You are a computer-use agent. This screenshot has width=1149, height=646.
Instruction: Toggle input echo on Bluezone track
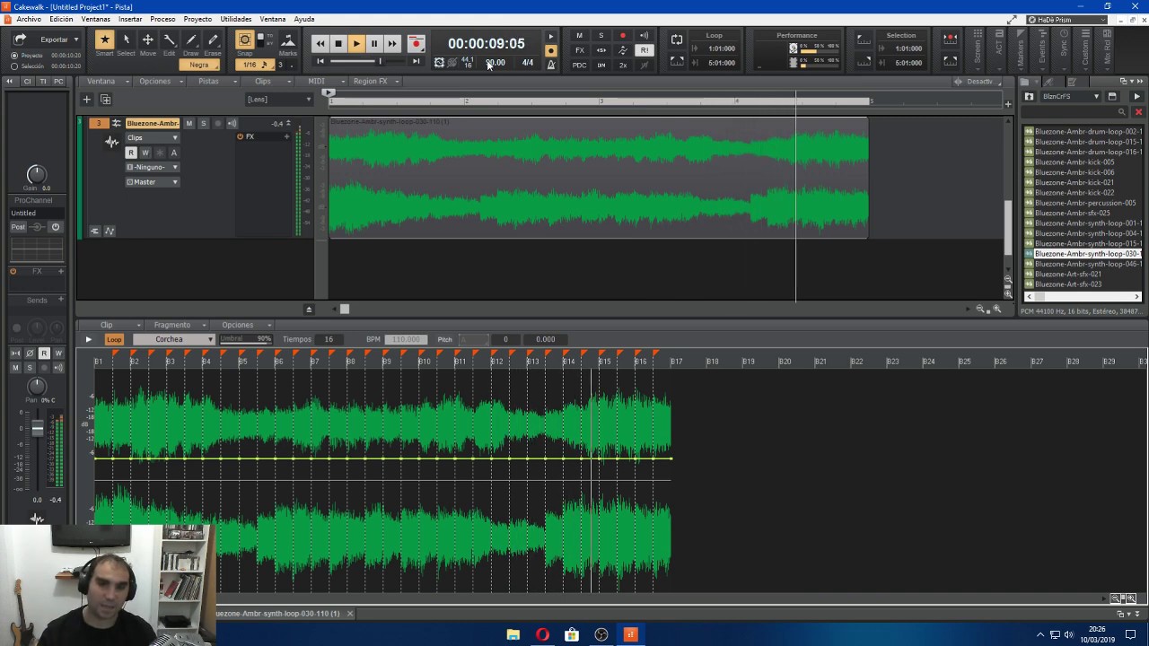click(x=232, y=123)
